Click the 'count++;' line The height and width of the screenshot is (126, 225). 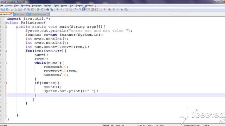tap(52, 87)
